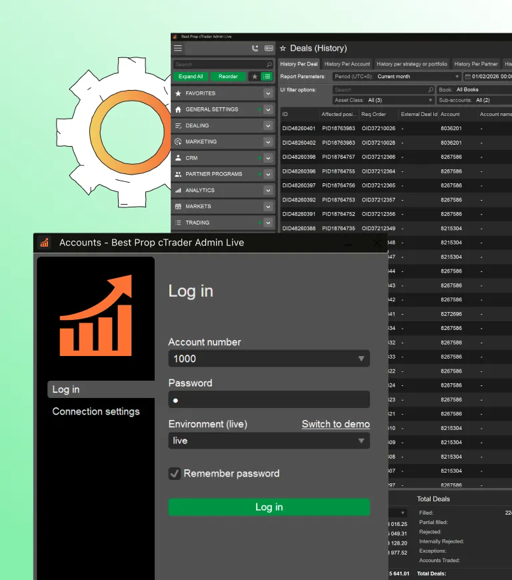Click the sidebar Search field
Screen dimensions: 512x580
[223, 65]
